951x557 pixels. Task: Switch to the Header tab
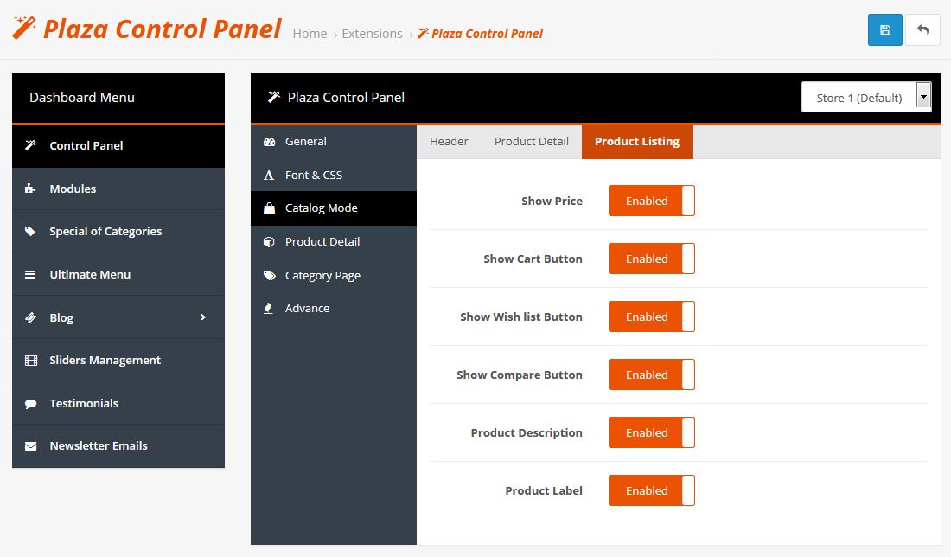[x=449, y=141]
